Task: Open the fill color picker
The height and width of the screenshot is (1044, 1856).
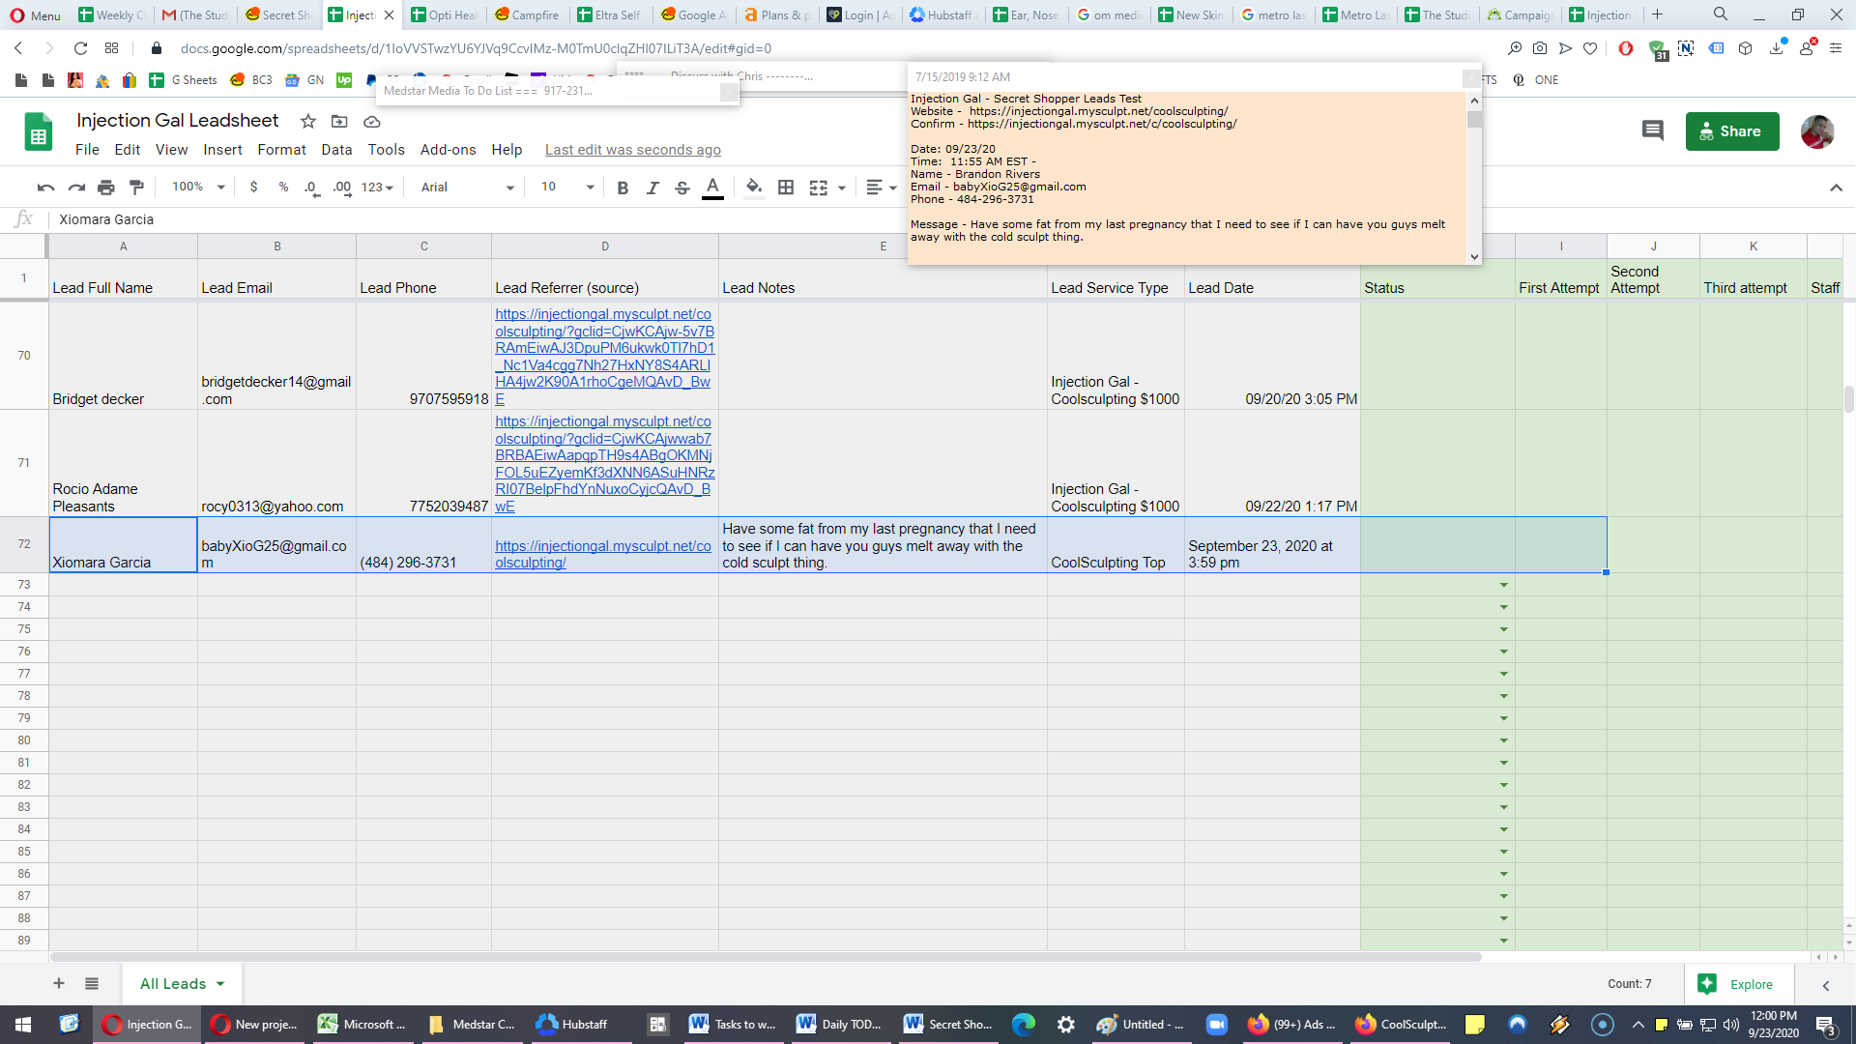Action: (x=754, y=188)
